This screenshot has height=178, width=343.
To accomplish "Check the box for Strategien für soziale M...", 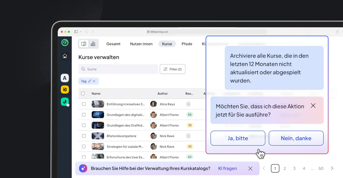I will click(84, 147).
